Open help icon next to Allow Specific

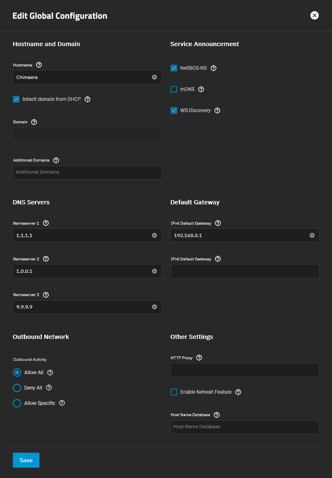62,403
